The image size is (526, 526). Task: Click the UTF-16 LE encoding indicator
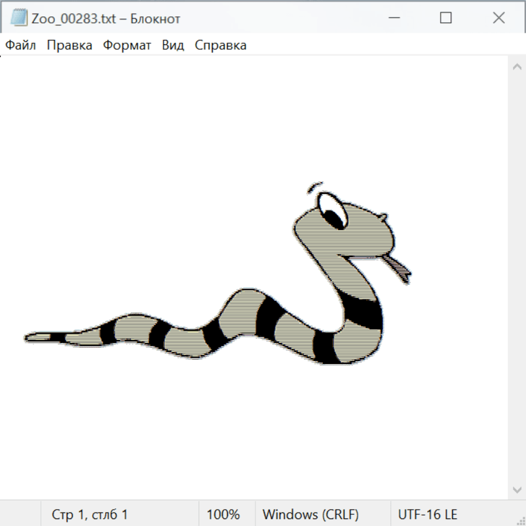click(x=427, y=515)
